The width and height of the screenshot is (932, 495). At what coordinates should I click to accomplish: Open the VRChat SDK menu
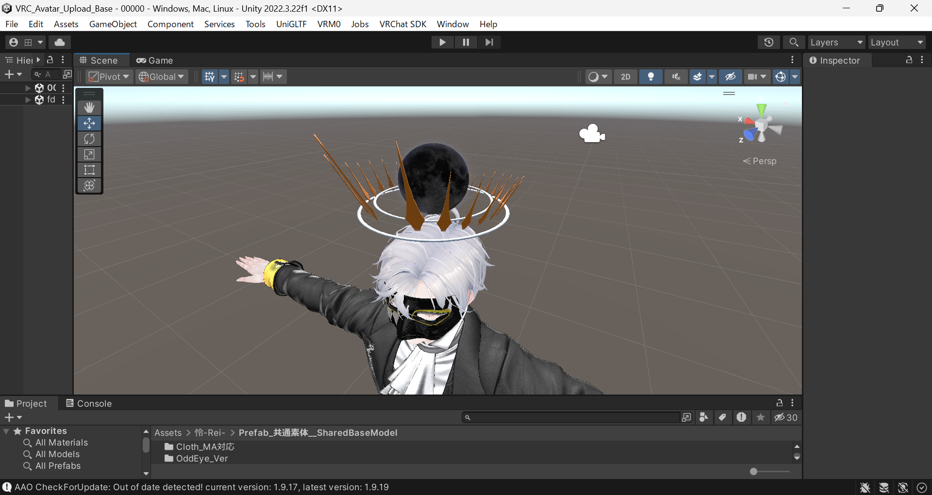403,24
